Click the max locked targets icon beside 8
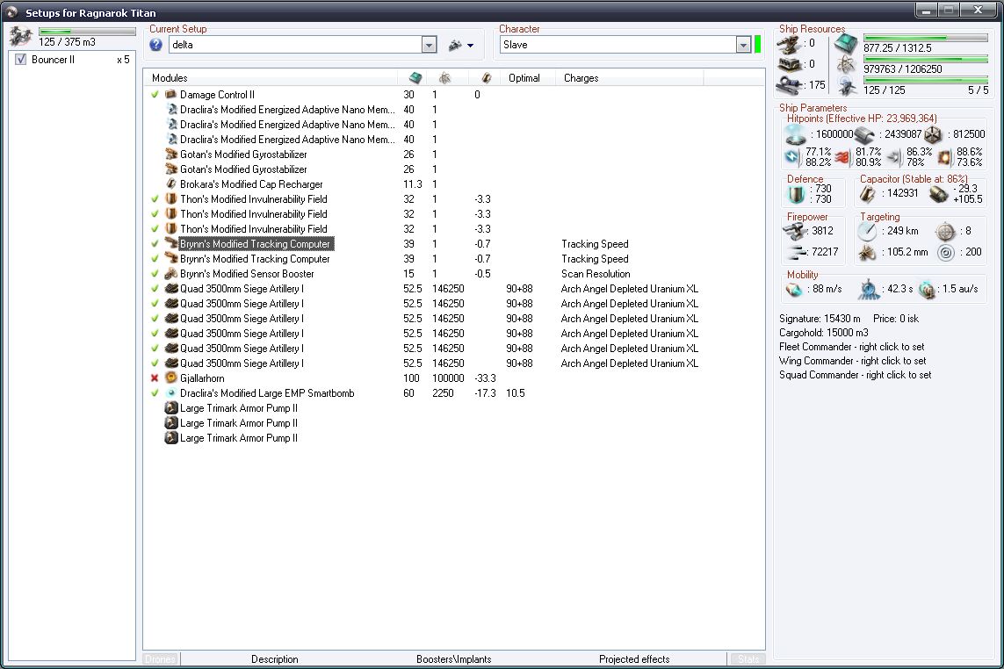 click(x=946, y=231)
